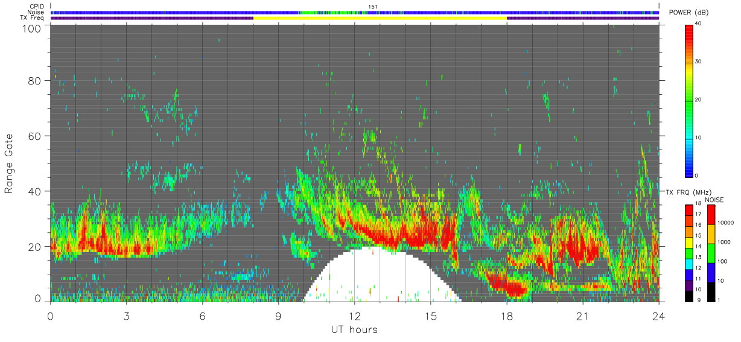Click the '15' tick label on the UT hours axis
Viewport: 741px width, 342px height.
coord(431,315)
